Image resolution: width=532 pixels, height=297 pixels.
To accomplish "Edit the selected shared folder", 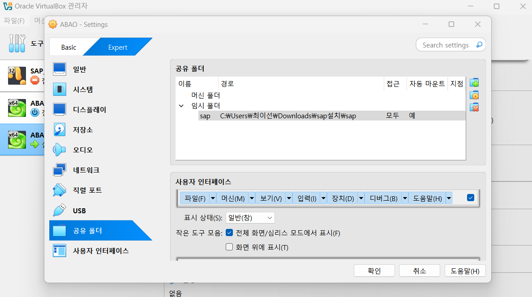I will tap(474, 95).
